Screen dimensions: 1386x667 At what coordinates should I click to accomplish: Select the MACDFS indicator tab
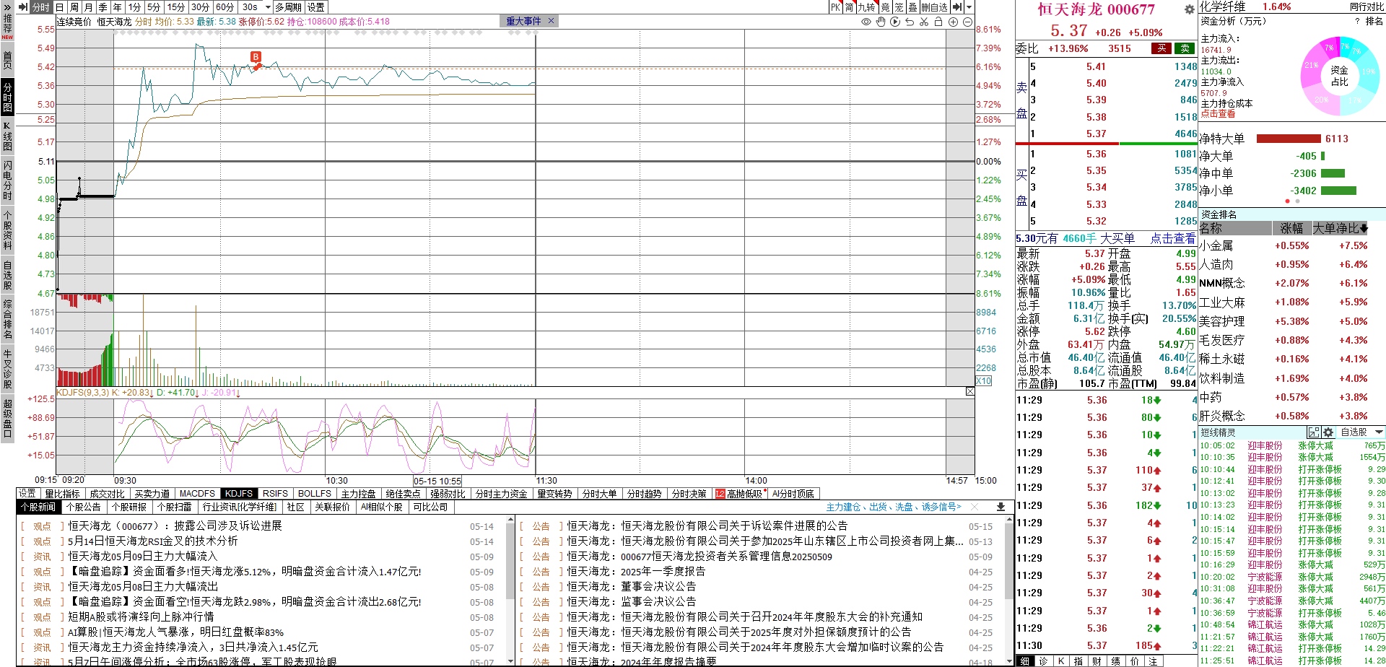[x=197, y=494]
